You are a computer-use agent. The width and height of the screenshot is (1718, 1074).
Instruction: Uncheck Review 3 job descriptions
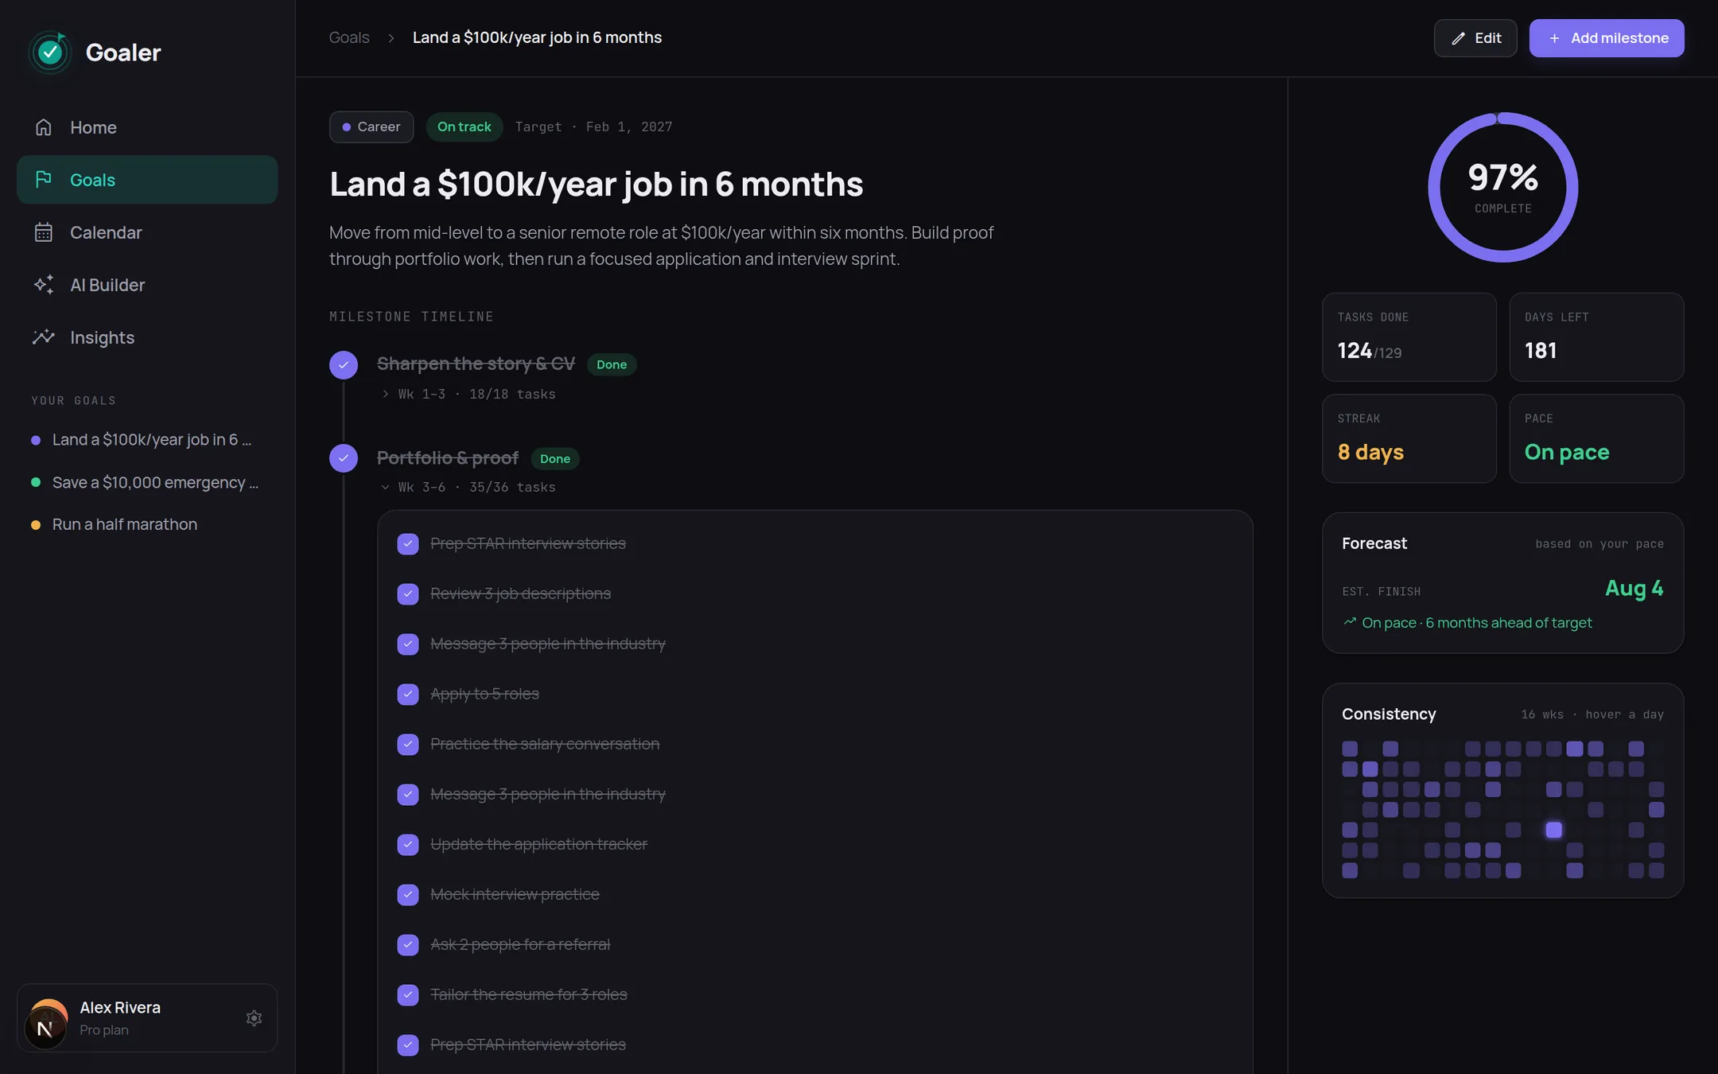point(408,594)
